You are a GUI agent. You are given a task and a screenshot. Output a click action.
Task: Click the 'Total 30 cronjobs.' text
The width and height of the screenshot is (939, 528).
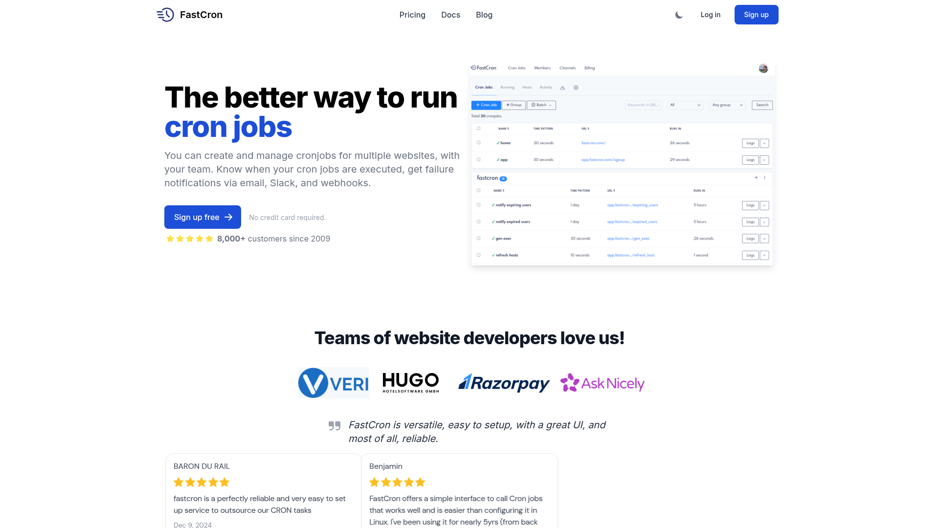tap(487, 116)
